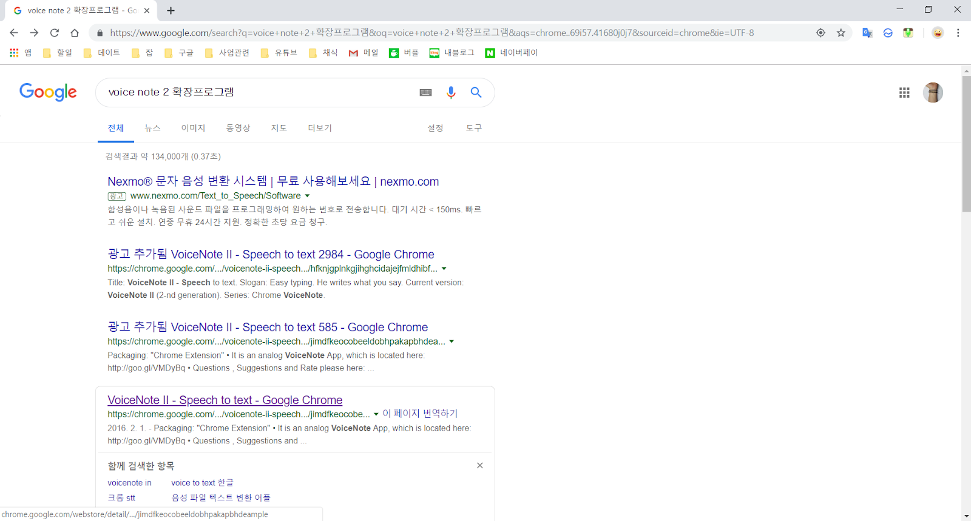
Task: Open the 더보기 menu
Action: pos(320,128)
